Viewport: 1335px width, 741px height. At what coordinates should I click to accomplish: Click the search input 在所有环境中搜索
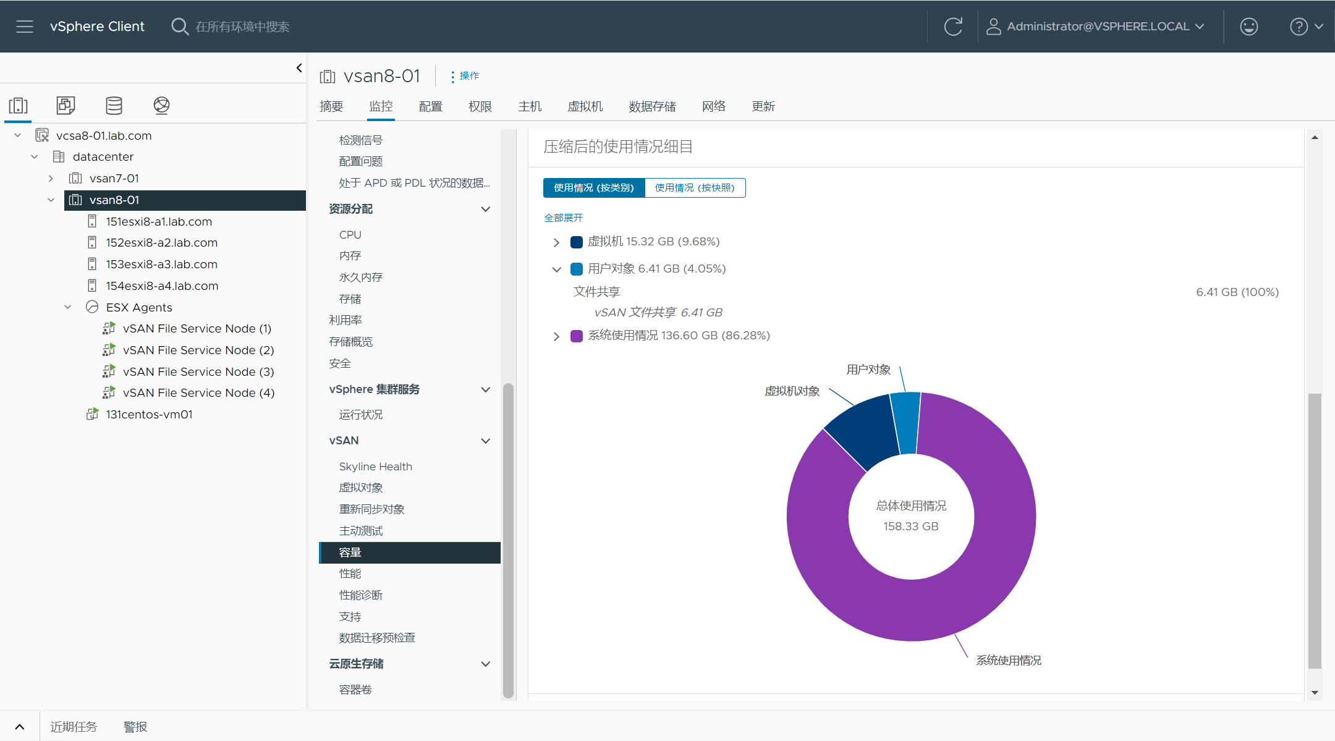[x=242, y=27]
